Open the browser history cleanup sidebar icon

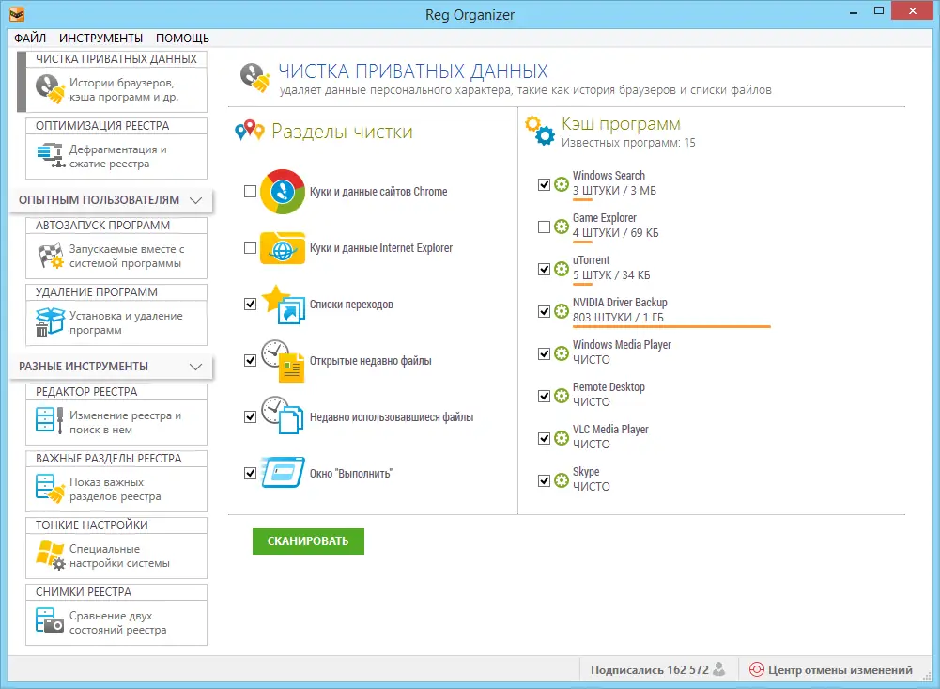point(50,89)
